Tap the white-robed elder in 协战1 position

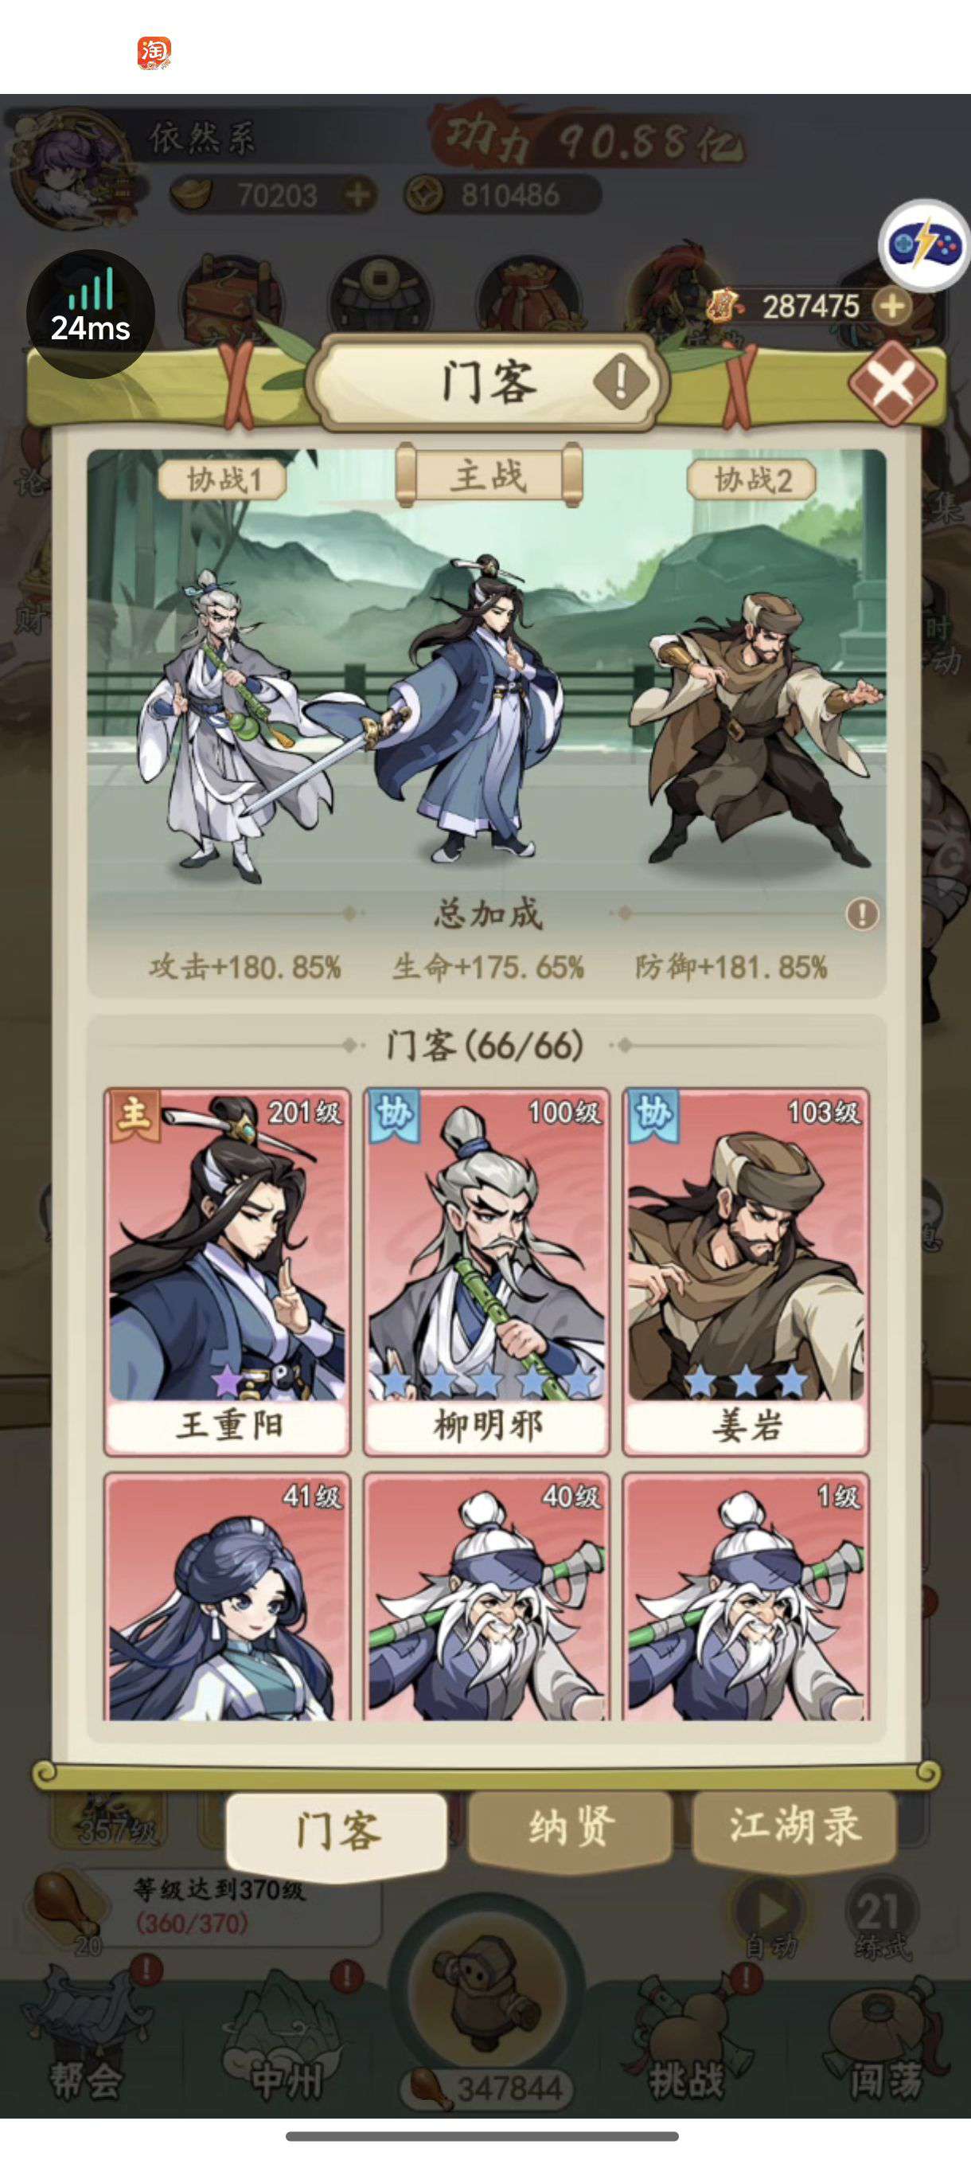[x=226, y=726]
